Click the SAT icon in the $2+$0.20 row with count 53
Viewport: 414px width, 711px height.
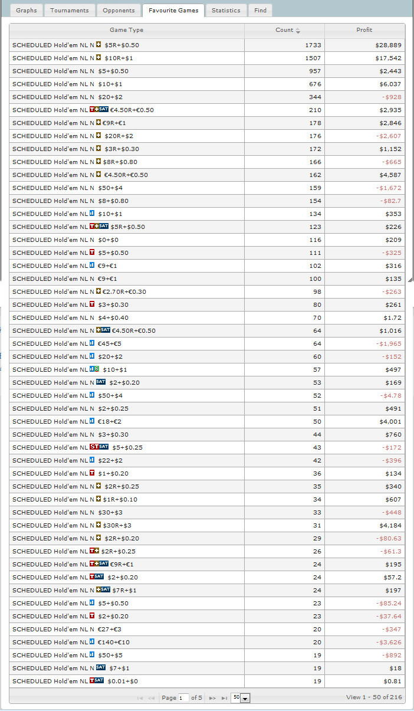pos(101,382)
